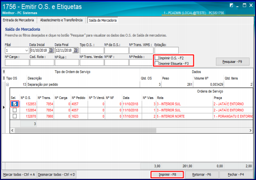Viewport: 256px width, 180px height.
Task: Click Fechar - F4 button
Action: tap(236, 175)
